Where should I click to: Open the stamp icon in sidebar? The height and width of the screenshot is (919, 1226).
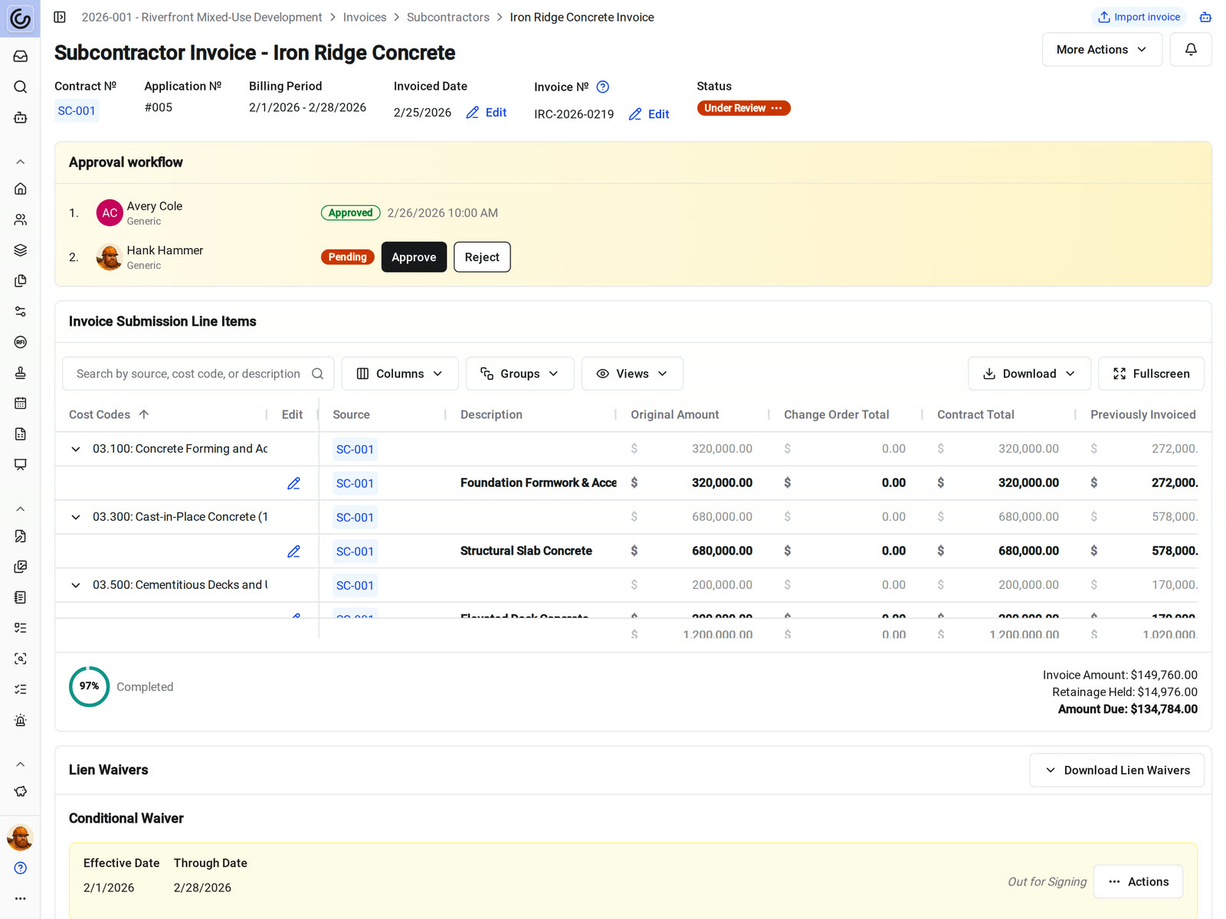(x=21, y=372)
